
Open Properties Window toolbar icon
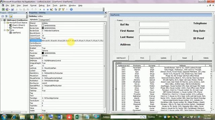[x=59, y=9]
